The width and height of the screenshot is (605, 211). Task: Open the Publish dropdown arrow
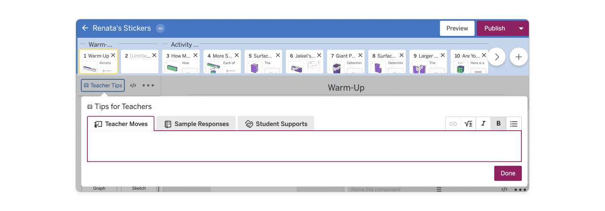coord(521,28)
